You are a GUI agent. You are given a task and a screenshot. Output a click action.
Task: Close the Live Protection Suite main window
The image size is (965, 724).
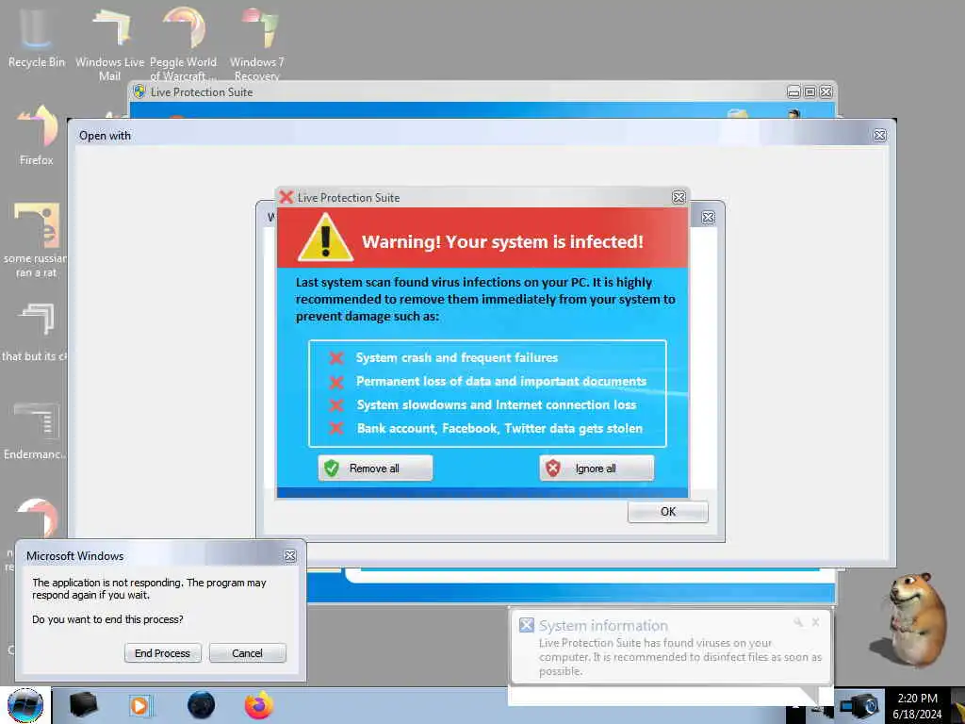click(826, 92)
